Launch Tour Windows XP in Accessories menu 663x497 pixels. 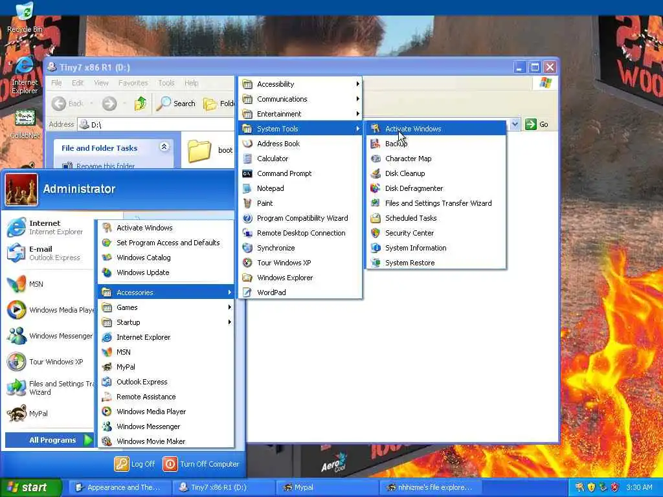click(x=300, y=263)
